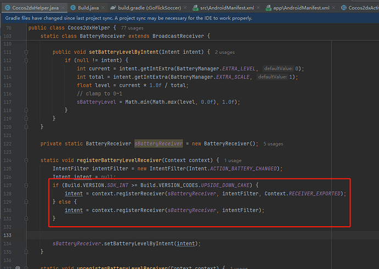The width and height of the screenshot is (379, 269).
Task: Close the Build.java tab
Action: pos(103,8)
